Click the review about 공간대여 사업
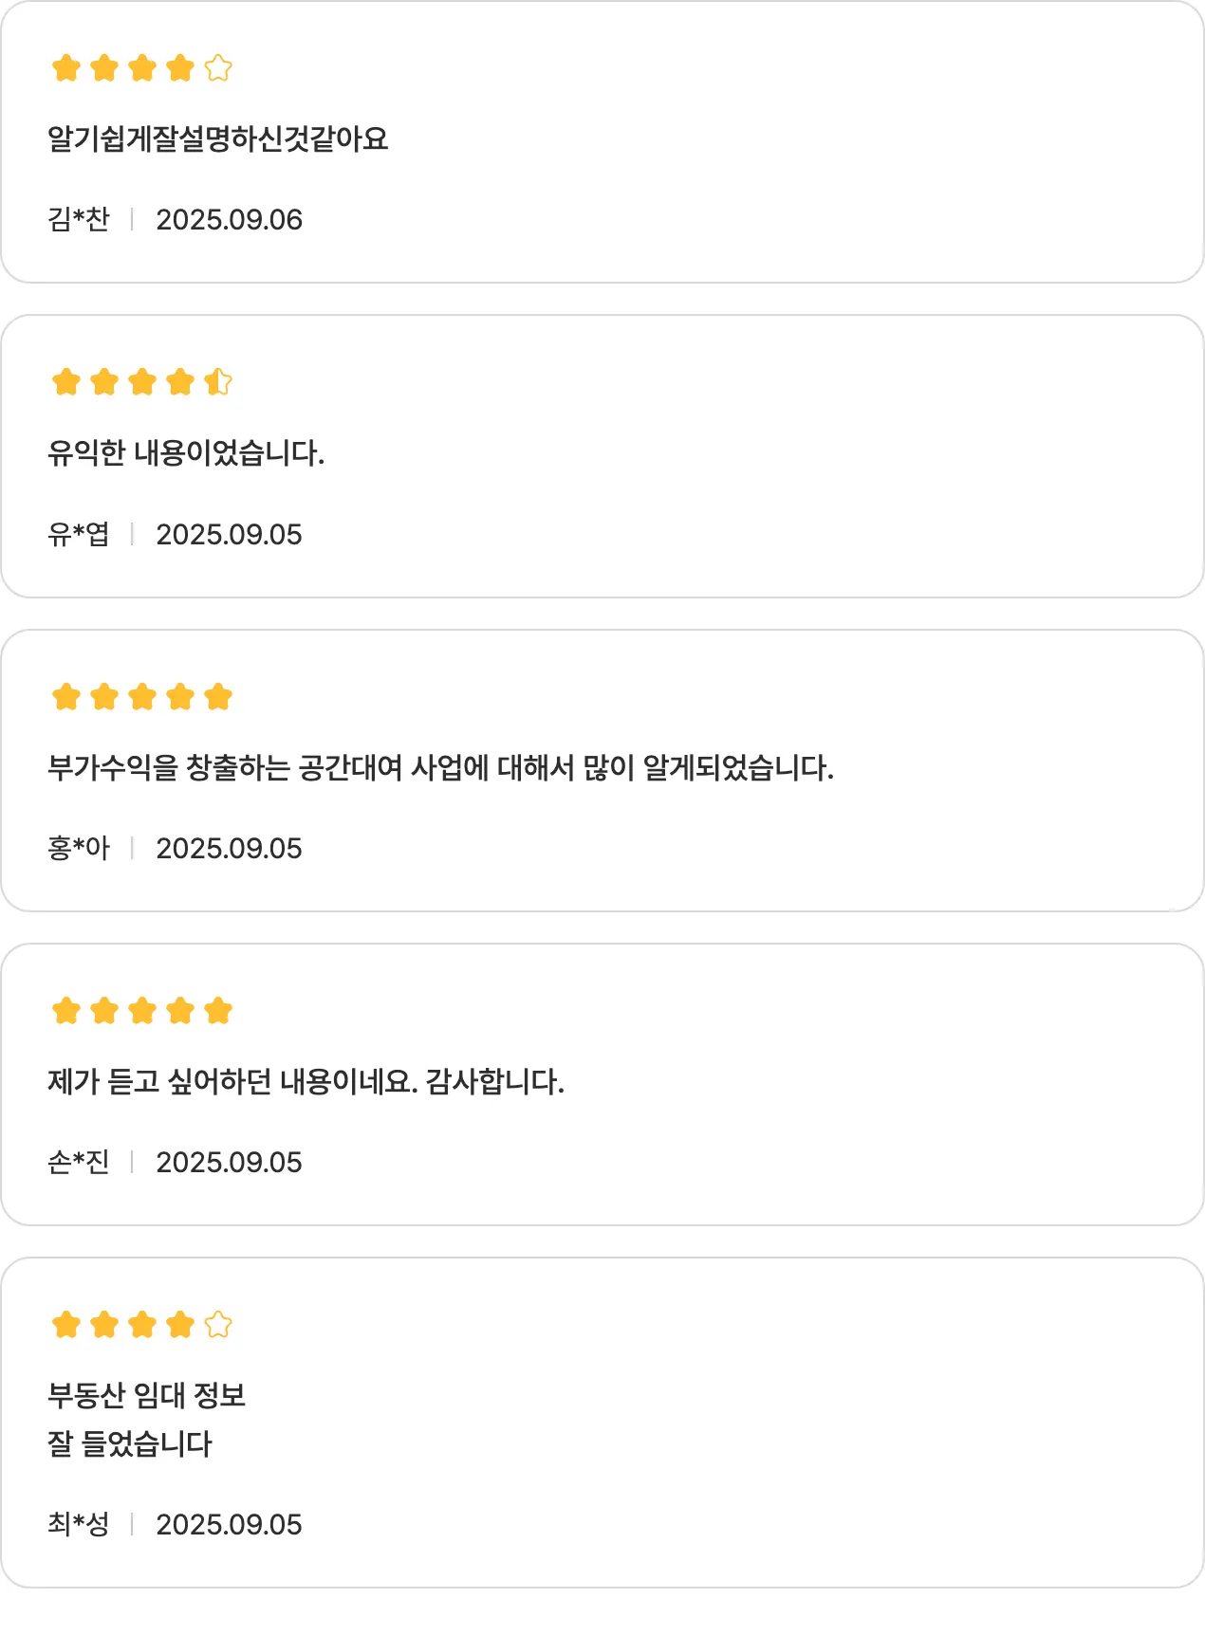The width and height of the screenshot is (1205, 1635). click(440, 767)
